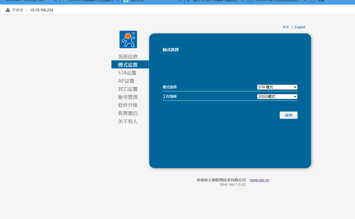Select the 模式设置 sidebar item
The width and height of the screenshot is (355, 219).
(128, 65)
